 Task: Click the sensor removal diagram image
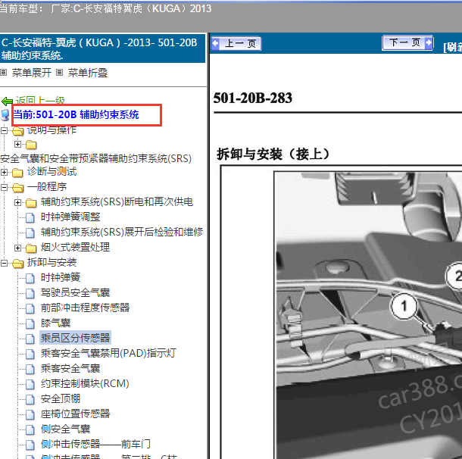coord(368,315)
